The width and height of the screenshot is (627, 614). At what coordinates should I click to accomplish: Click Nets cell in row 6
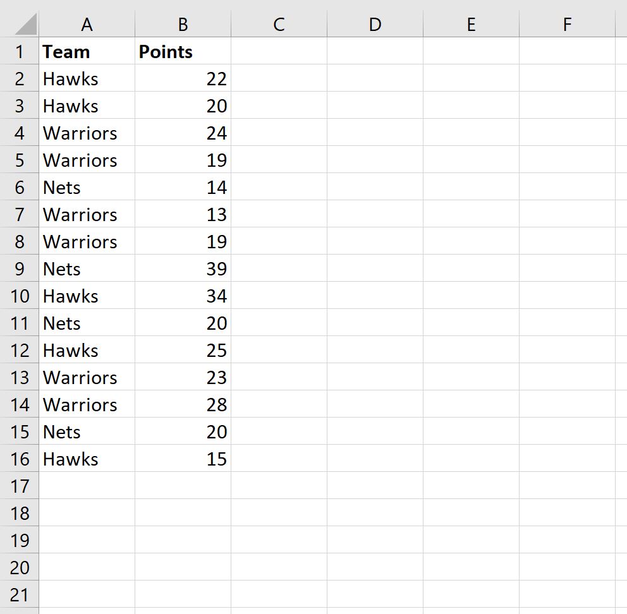pyautogui.click(x=87, y=187)
